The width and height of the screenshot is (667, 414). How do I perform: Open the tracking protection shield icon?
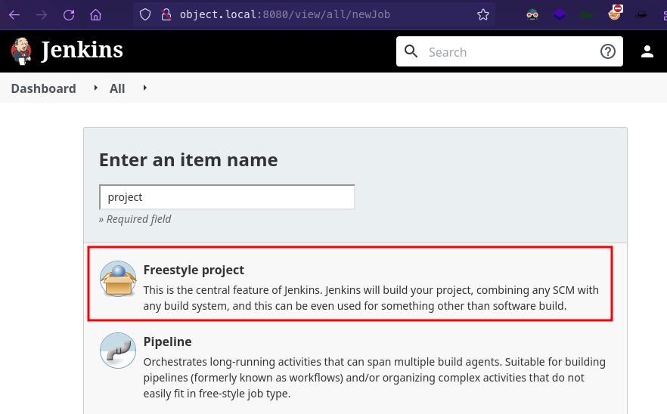tap(147, 14)
